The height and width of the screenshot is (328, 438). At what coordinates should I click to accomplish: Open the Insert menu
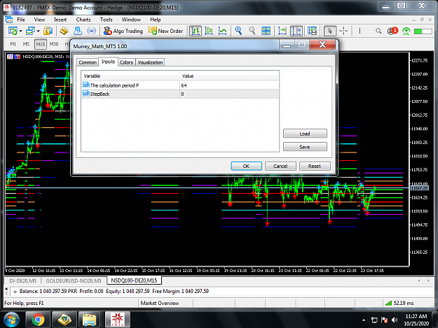tap(60, 20)
